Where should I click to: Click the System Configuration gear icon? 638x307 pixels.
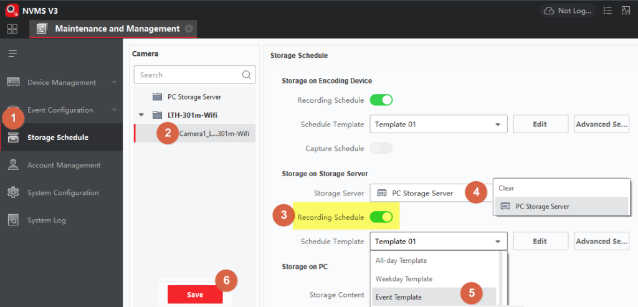coord(14,192)
